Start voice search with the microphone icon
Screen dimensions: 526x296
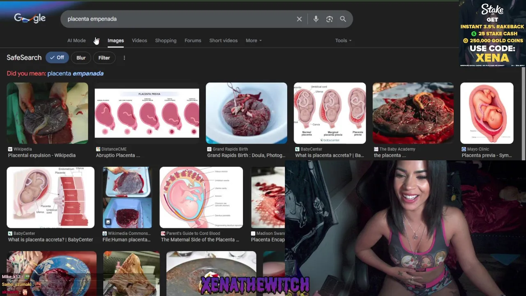click(x=316, y=19)
